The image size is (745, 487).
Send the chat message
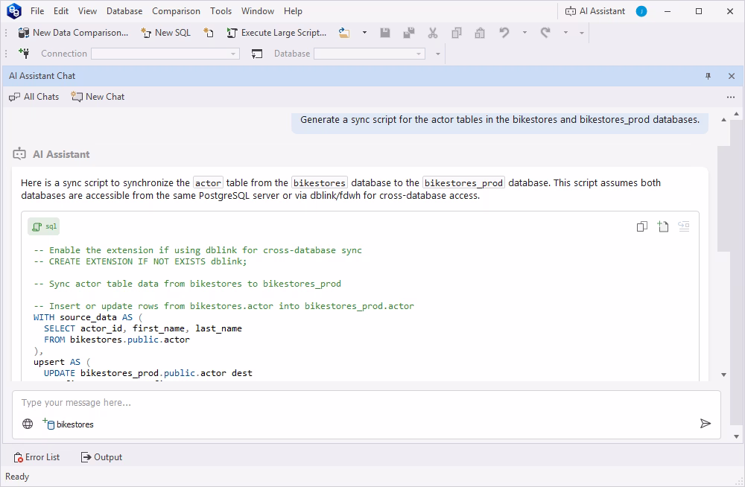(x=706, y=424)
